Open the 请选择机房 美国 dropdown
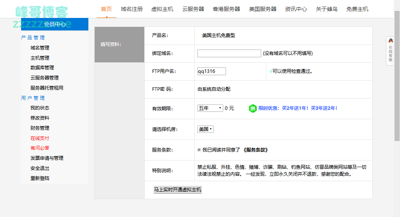Viewport: 400px width, 217px height. coord(205,129)
